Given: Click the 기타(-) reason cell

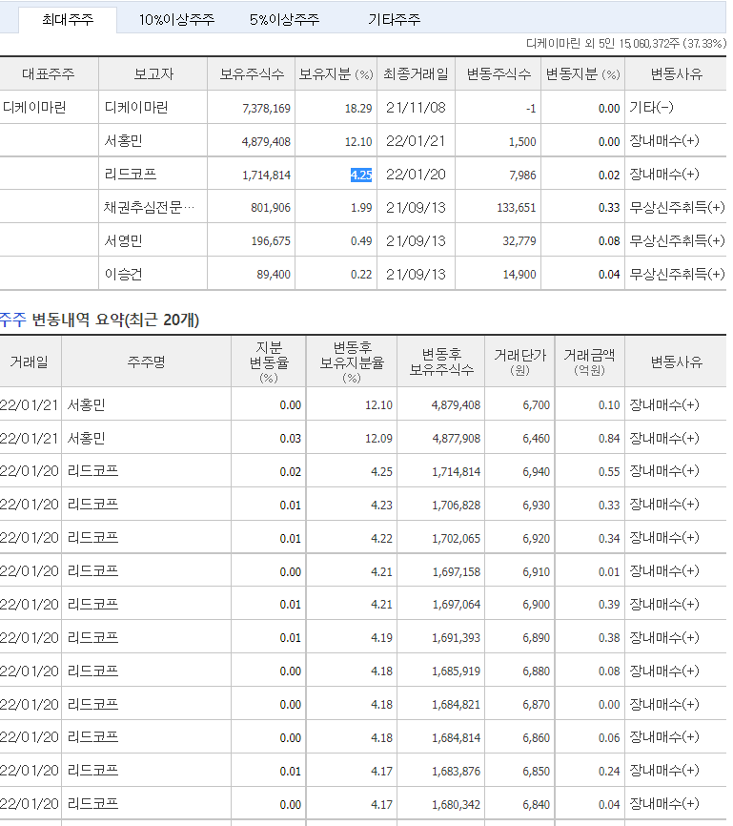Looking at the screenshot, I should [x=651, y=108].
